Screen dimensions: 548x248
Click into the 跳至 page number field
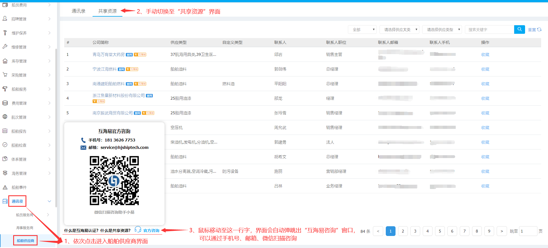tap(528, 231)
